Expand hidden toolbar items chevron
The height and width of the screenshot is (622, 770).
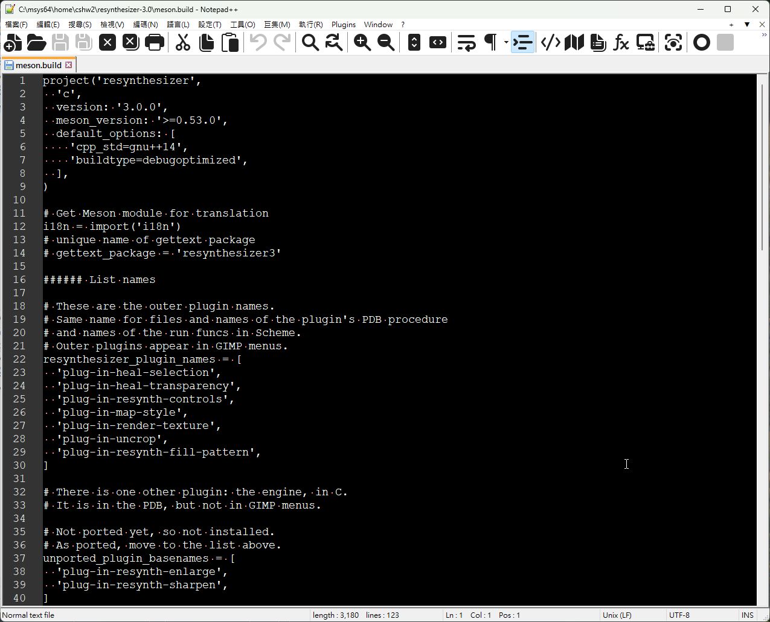(x=763, y=36)
